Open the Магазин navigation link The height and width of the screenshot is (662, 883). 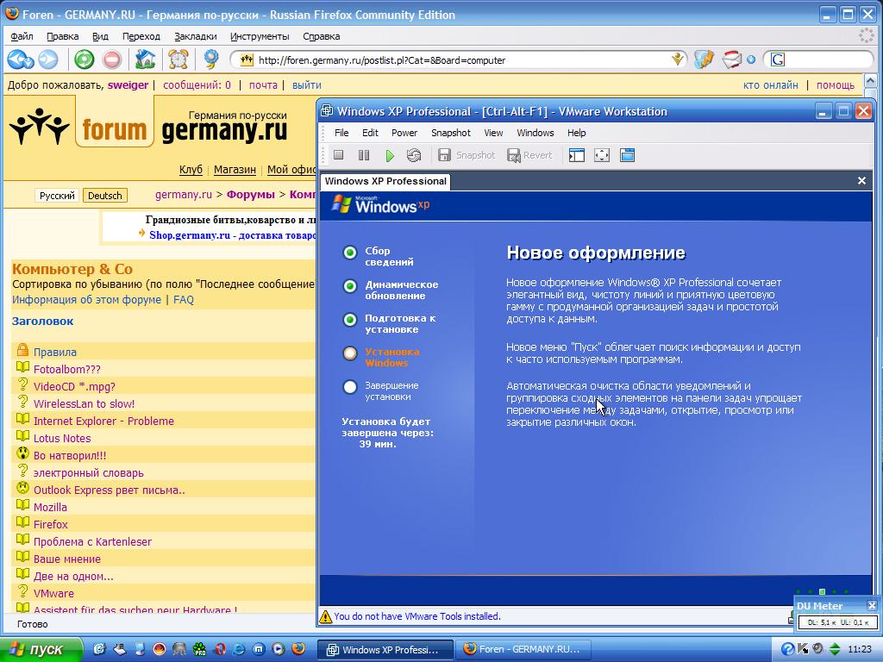click(x=235, y=170)
